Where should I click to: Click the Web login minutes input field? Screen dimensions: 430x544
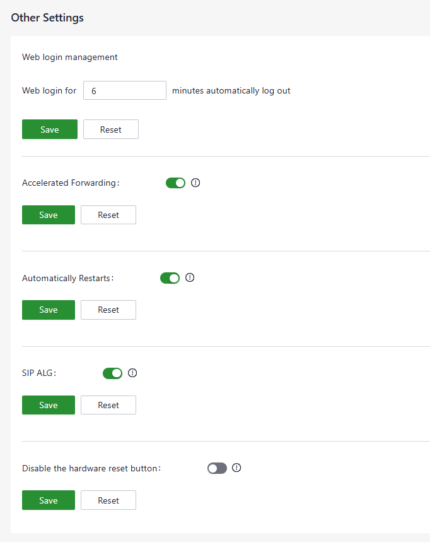(x=124, y=90)
